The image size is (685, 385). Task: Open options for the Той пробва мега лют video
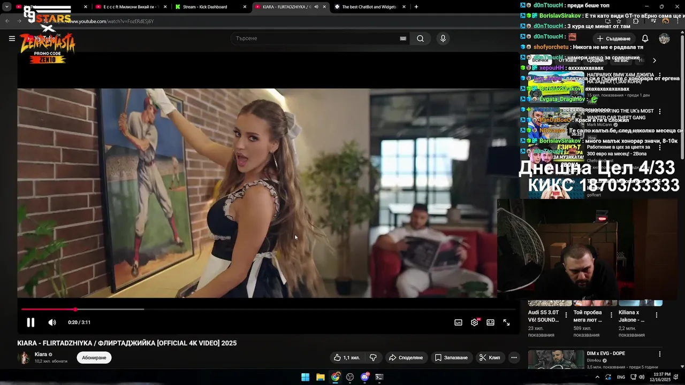pos(611,315)
